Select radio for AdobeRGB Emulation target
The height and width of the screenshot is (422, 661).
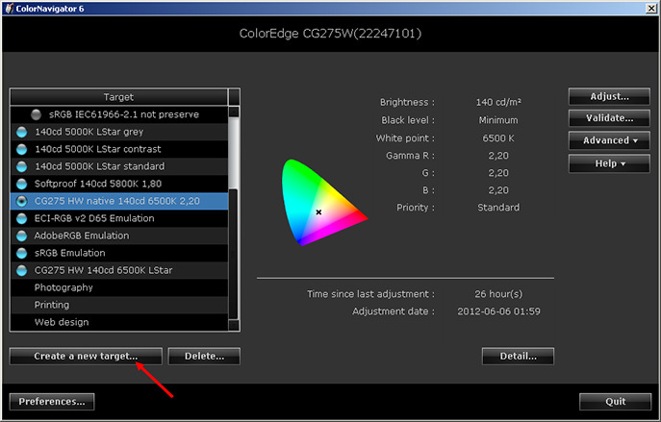pos(21,236)
